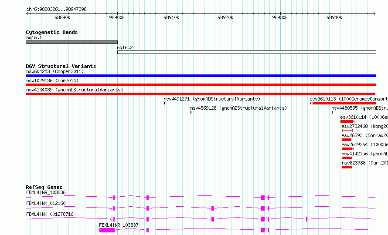Click the 6q16.1 cytogenetic band bar
The image size is (388, 235).
click(71, 42)
